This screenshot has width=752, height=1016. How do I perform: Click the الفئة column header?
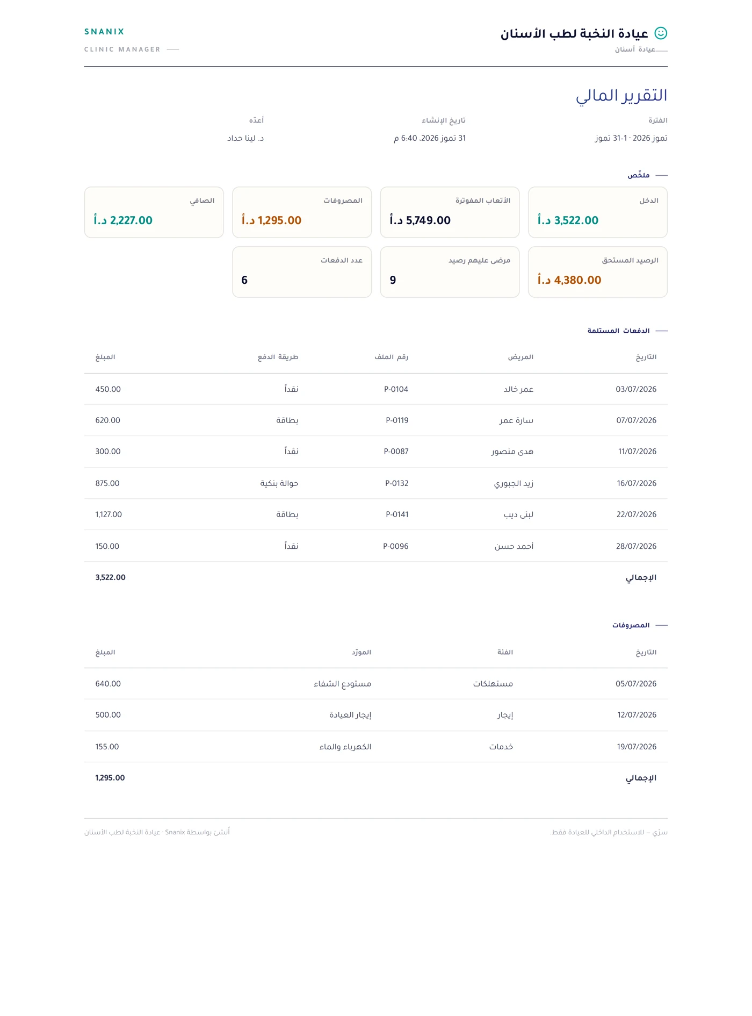pos(505,652)
